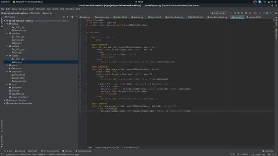Open the Project view selector dropdown

11,17
